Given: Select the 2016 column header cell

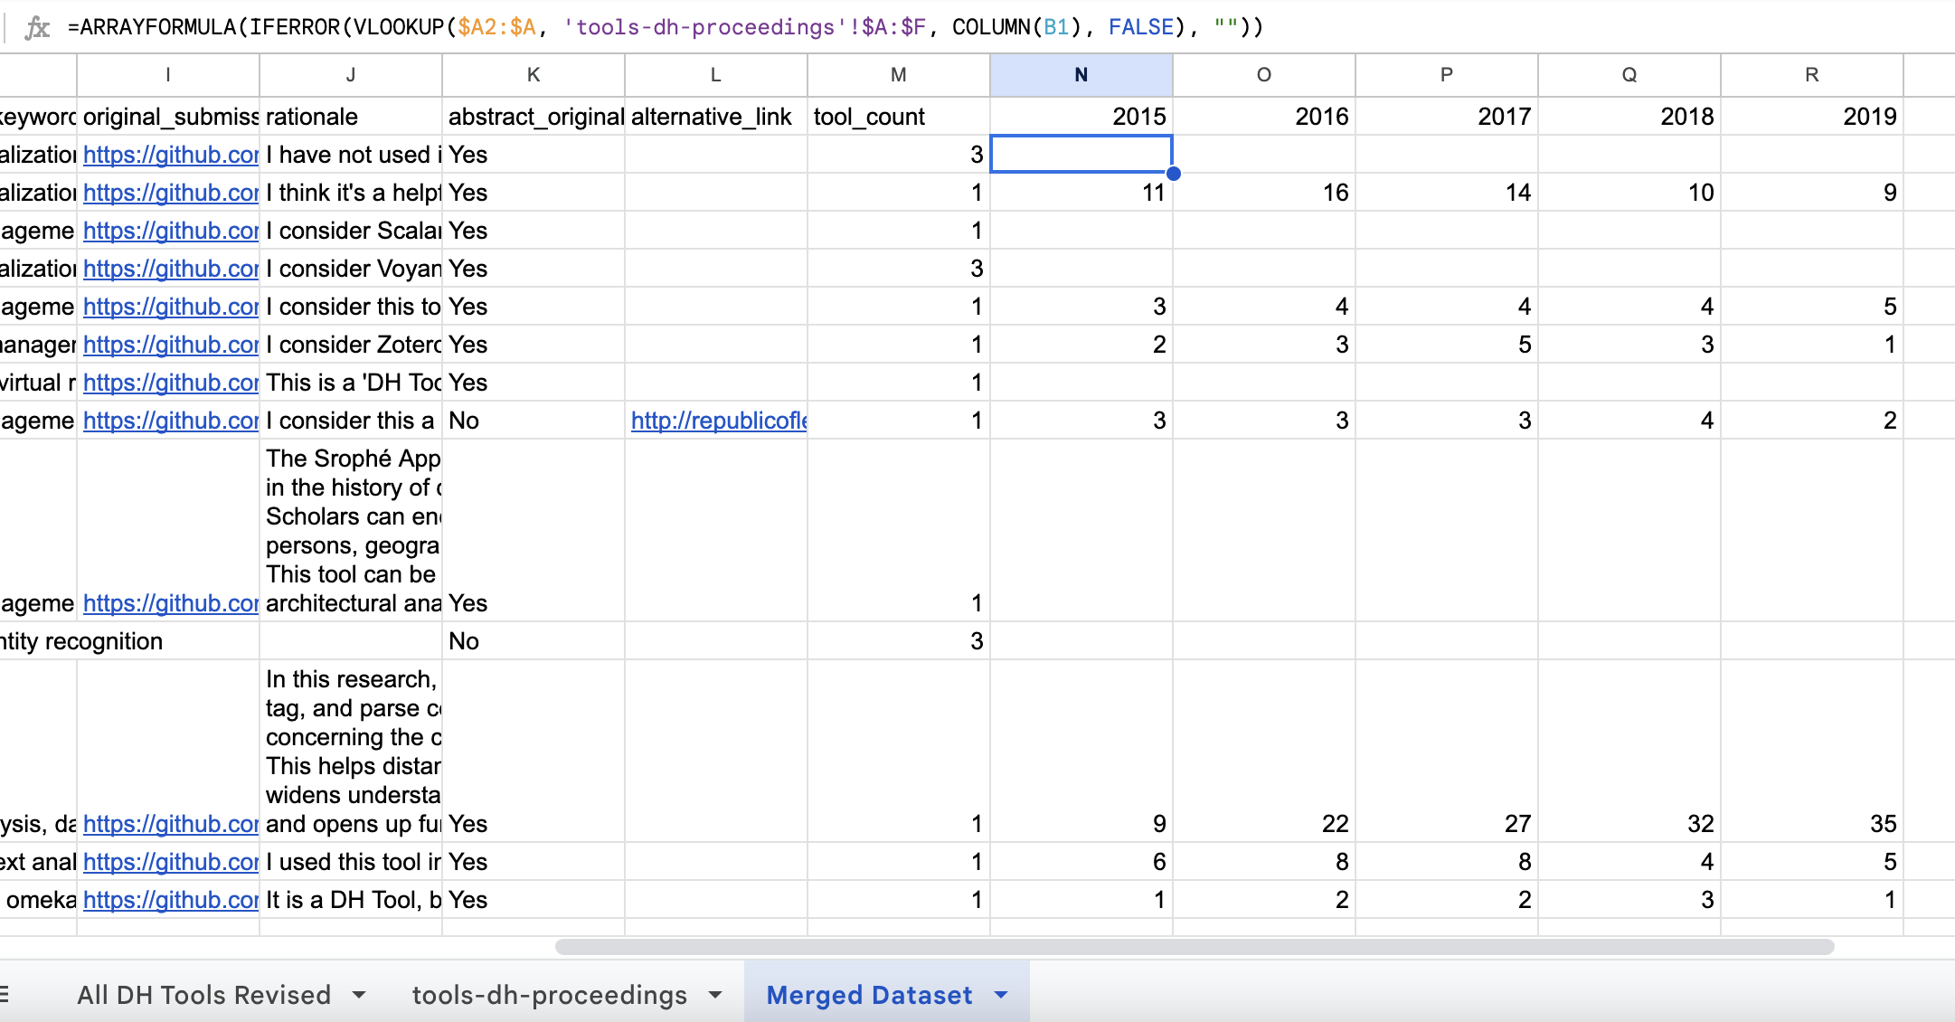Looking at the screenshot, I should (x=1263, y=116).
